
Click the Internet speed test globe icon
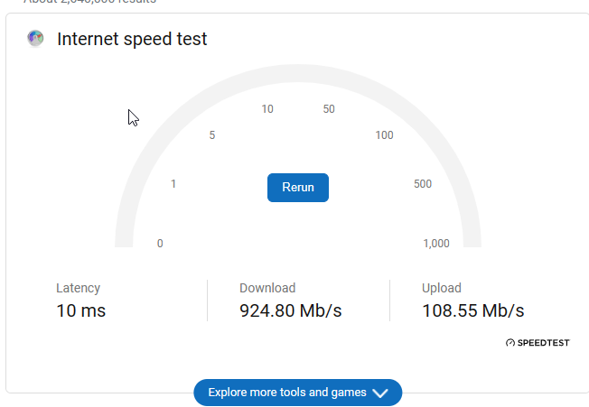[x=35, y=38]
